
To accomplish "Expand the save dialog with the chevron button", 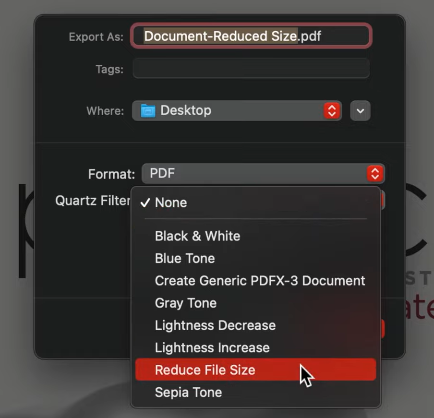I will pyautogui.click(x=360, y=111).
